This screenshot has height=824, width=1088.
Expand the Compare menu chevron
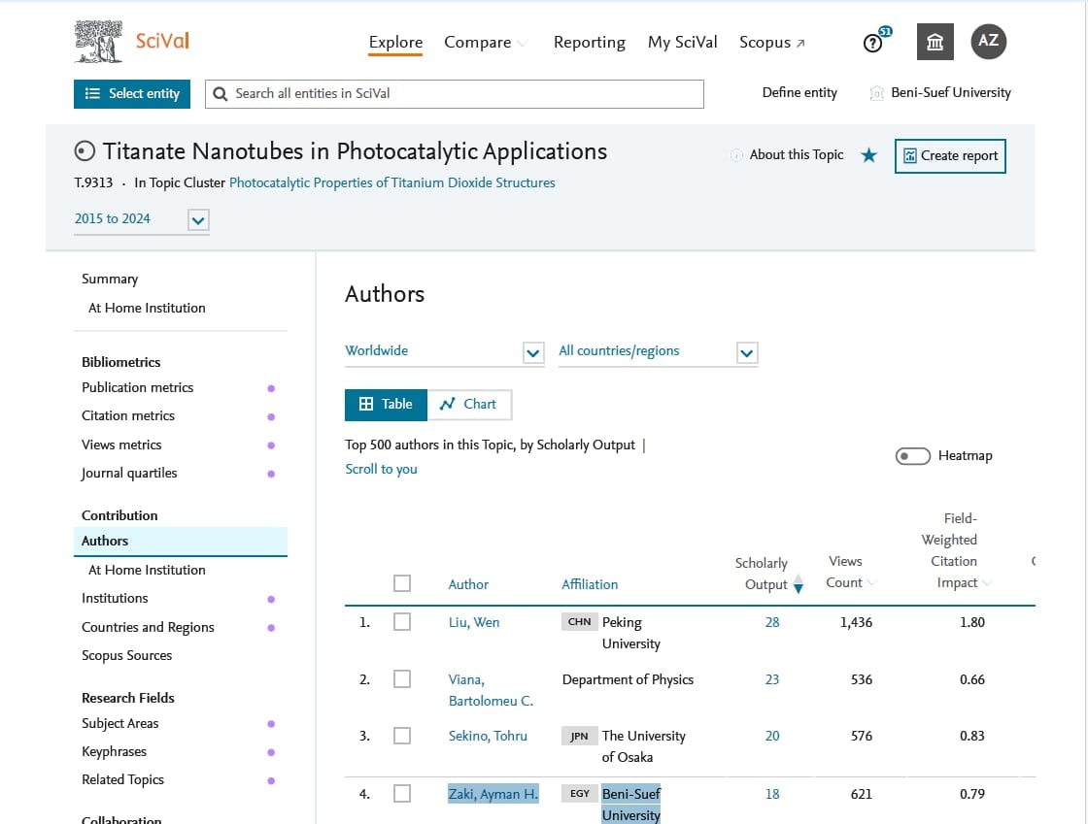(523, 44)
